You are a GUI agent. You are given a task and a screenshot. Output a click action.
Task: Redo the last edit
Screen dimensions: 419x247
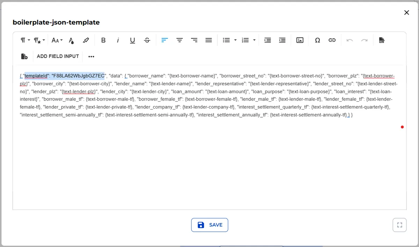365,40
